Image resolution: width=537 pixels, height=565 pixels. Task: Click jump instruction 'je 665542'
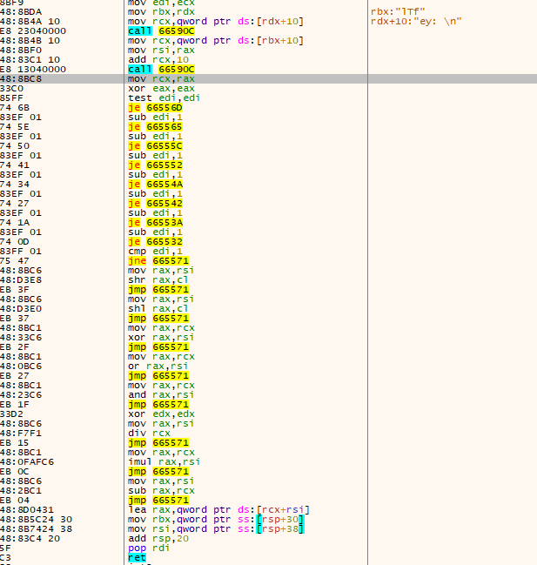click(x=155, y=203)
